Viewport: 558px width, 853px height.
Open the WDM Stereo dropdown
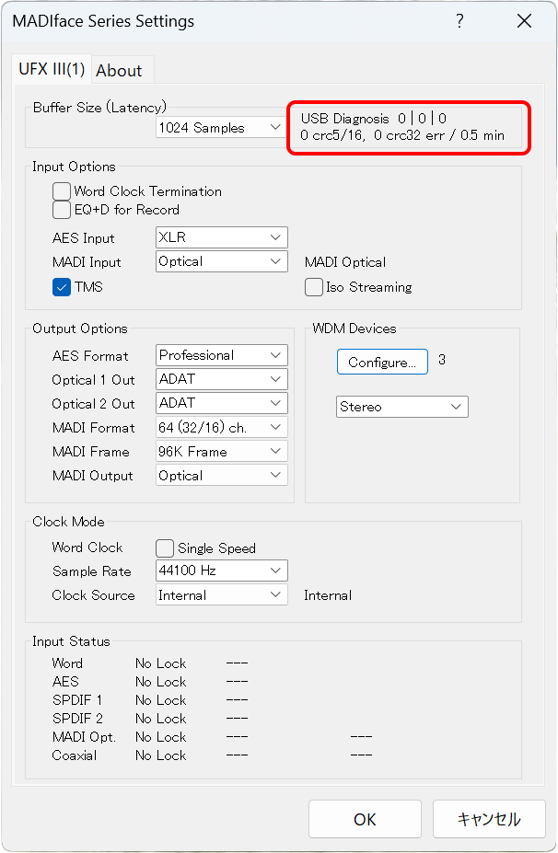tap(401, 407)
